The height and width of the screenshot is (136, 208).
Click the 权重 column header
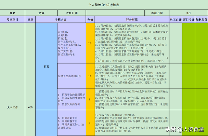coord(30,19)
